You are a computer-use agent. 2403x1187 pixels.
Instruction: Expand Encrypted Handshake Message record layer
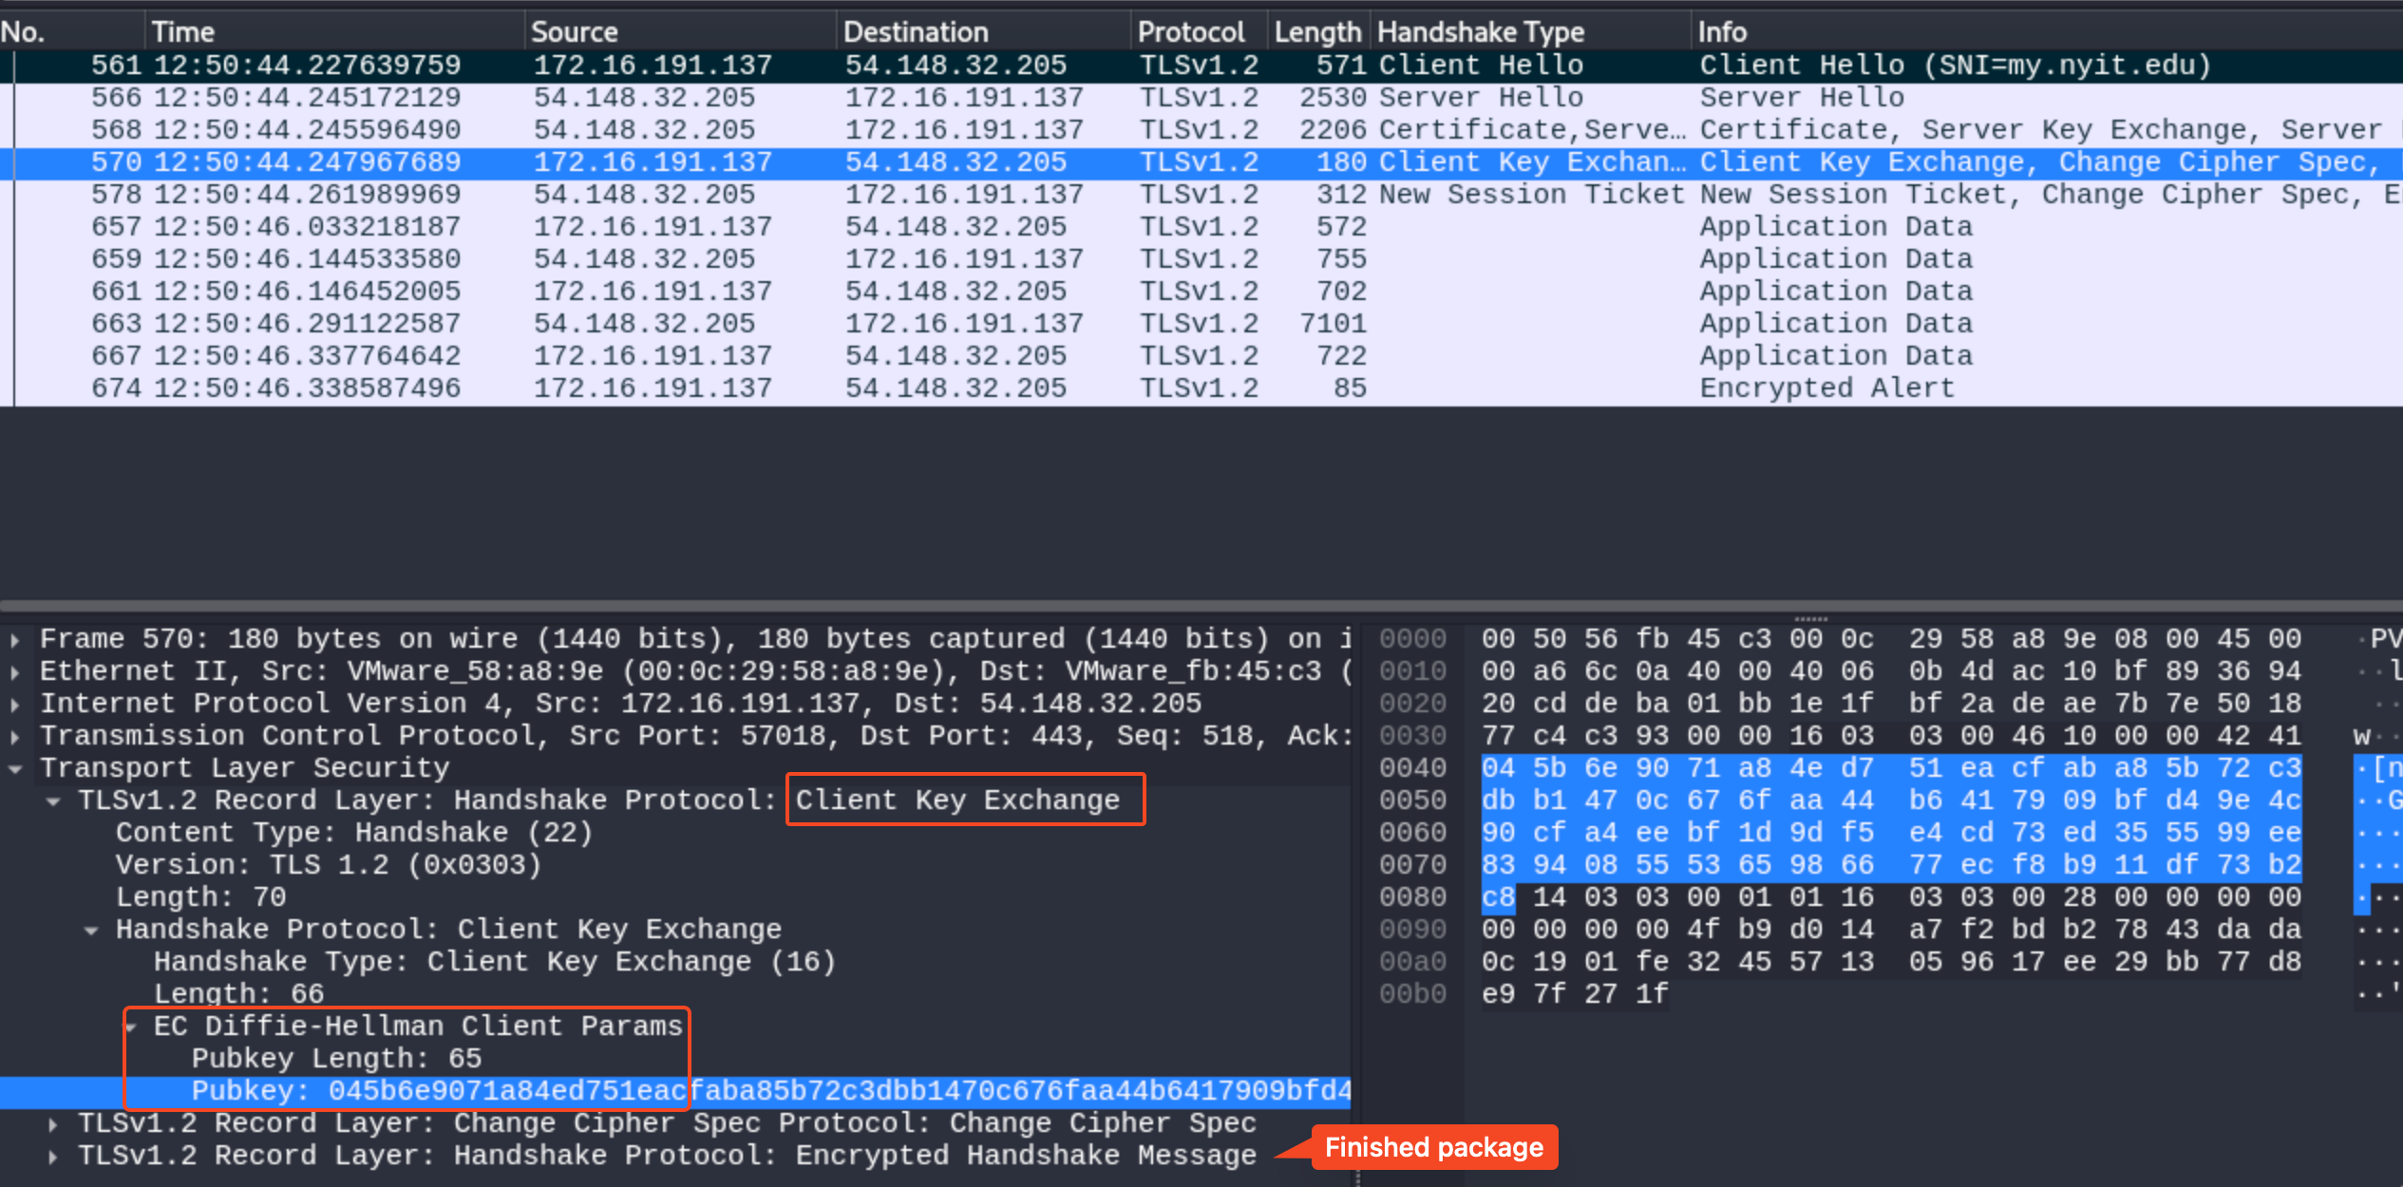pyautogui.click(x=53, y=1157)
